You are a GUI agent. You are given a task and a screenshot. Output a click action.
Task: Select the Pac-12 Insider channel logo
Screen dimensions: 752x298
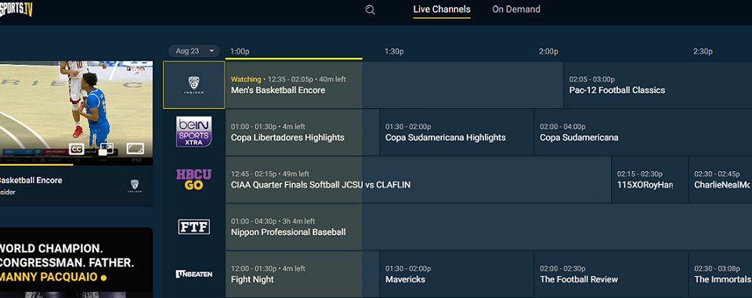click(x=193, y=84)
